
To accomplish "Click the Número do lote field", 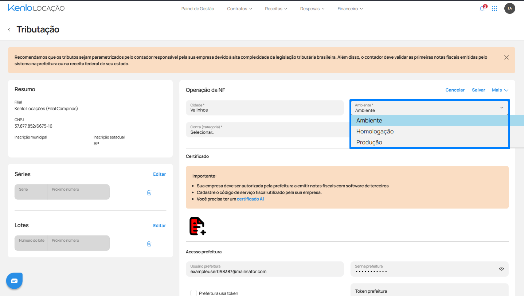I will click(x=31, y=243).
